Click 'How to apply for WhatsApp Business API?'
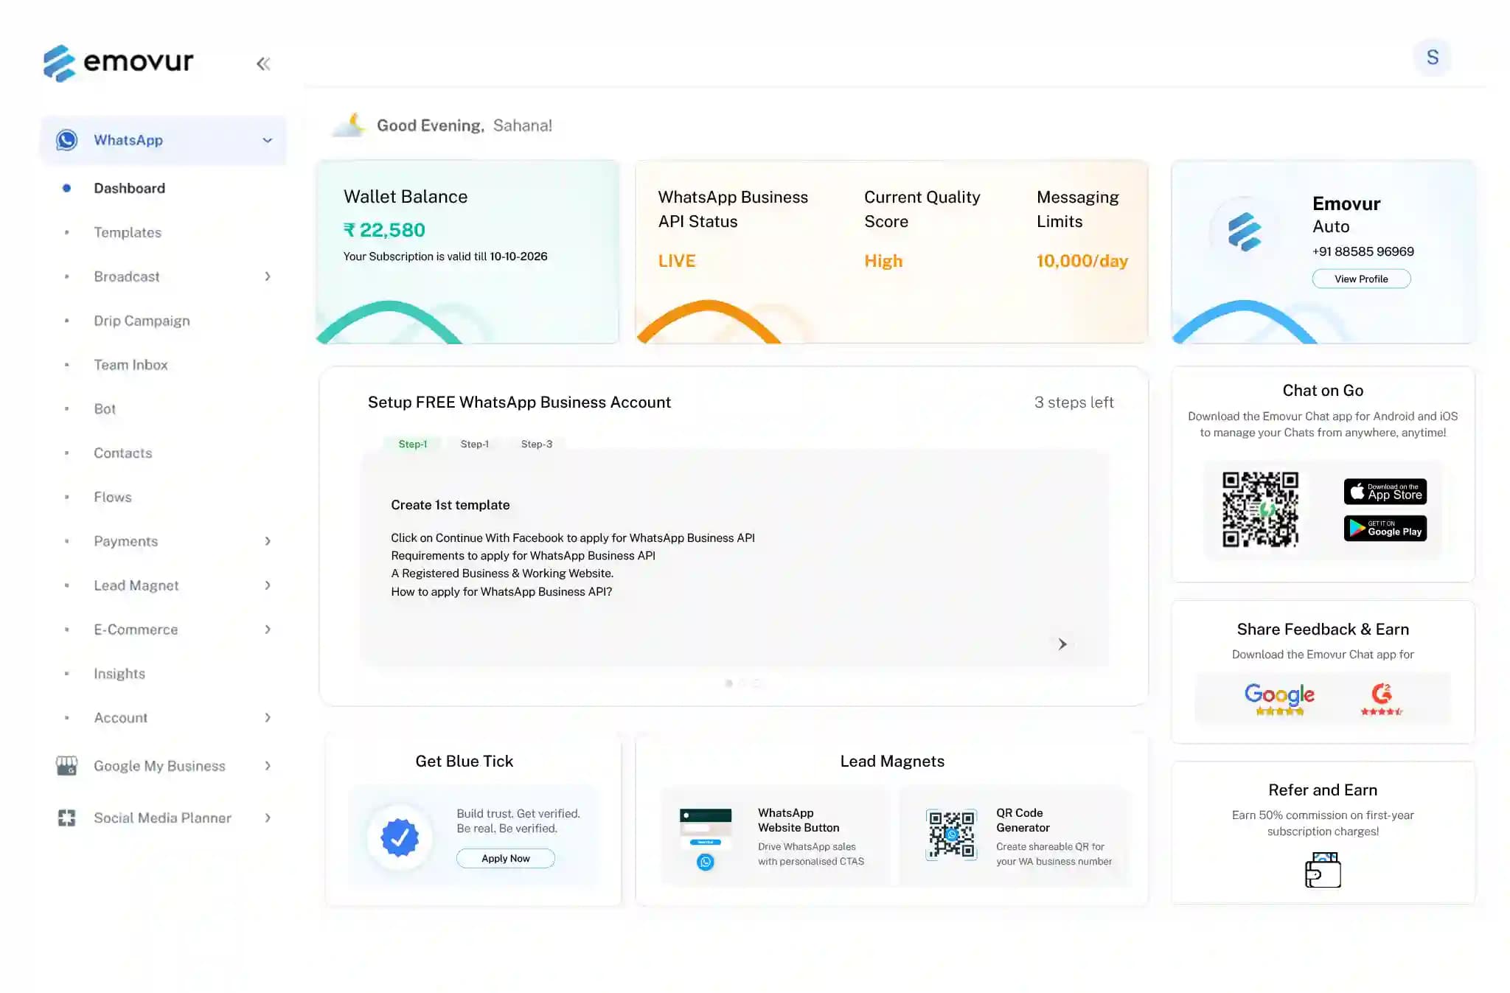 point(501,591)
